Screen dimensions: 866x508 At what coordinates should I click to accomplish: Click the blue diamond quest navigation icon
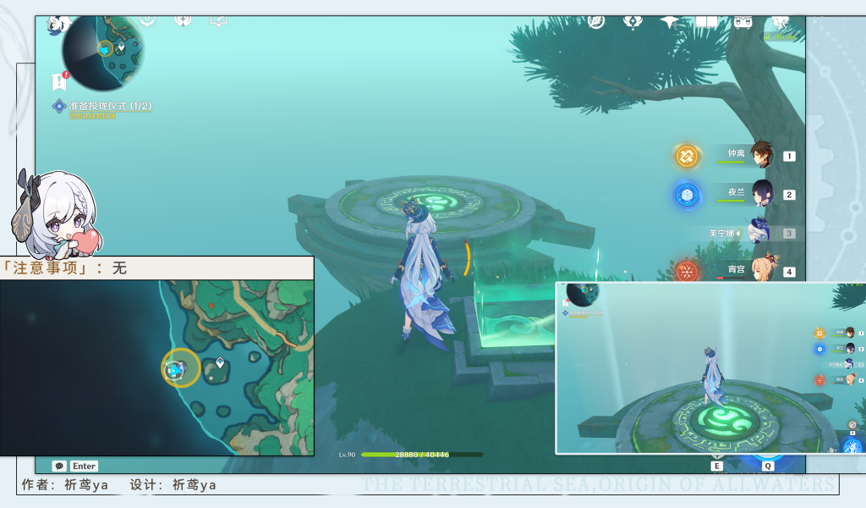(x=59, y=106)
